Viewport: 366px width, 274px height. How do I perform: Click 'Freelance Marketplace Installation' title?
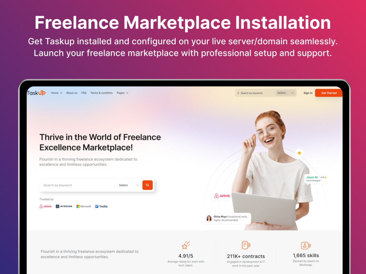click(x=183, y=22)
